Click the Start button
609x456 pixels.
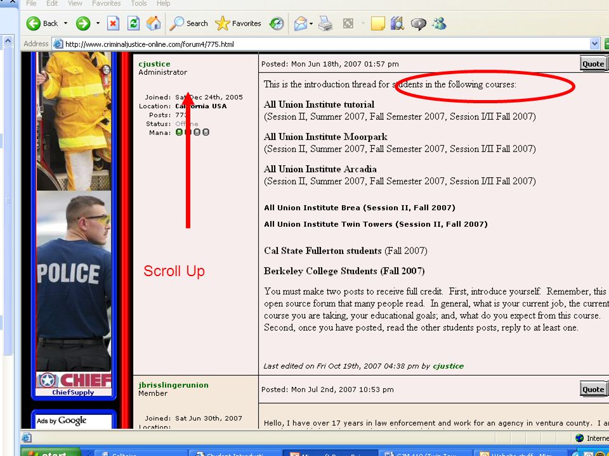coord(51,452)
